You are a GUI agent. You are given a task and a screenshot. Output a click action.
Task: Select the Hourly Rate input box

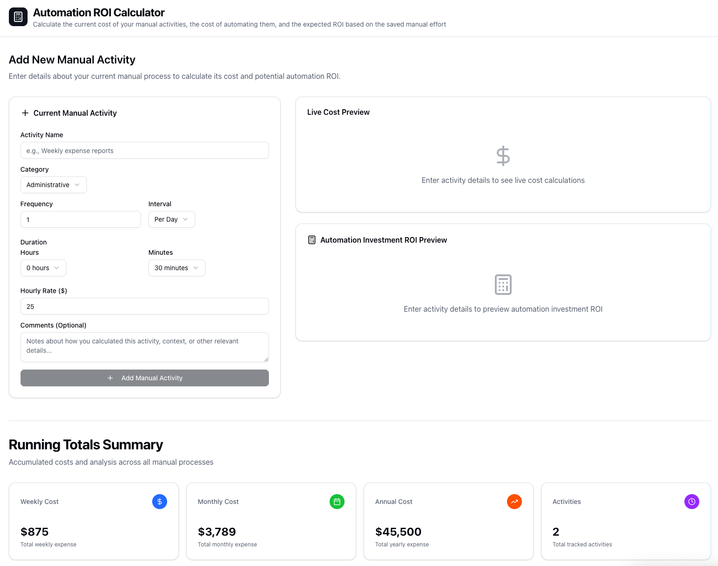coord(144,307)
